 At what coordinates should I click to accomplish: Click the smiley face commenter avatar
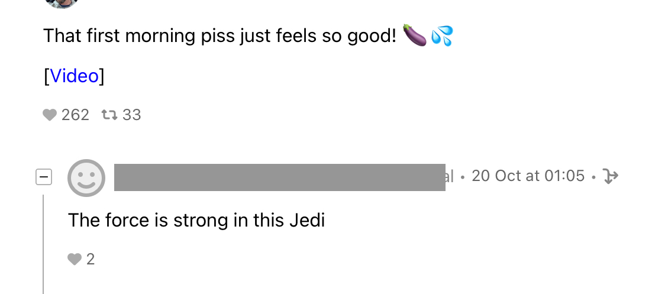click(86, 177)
